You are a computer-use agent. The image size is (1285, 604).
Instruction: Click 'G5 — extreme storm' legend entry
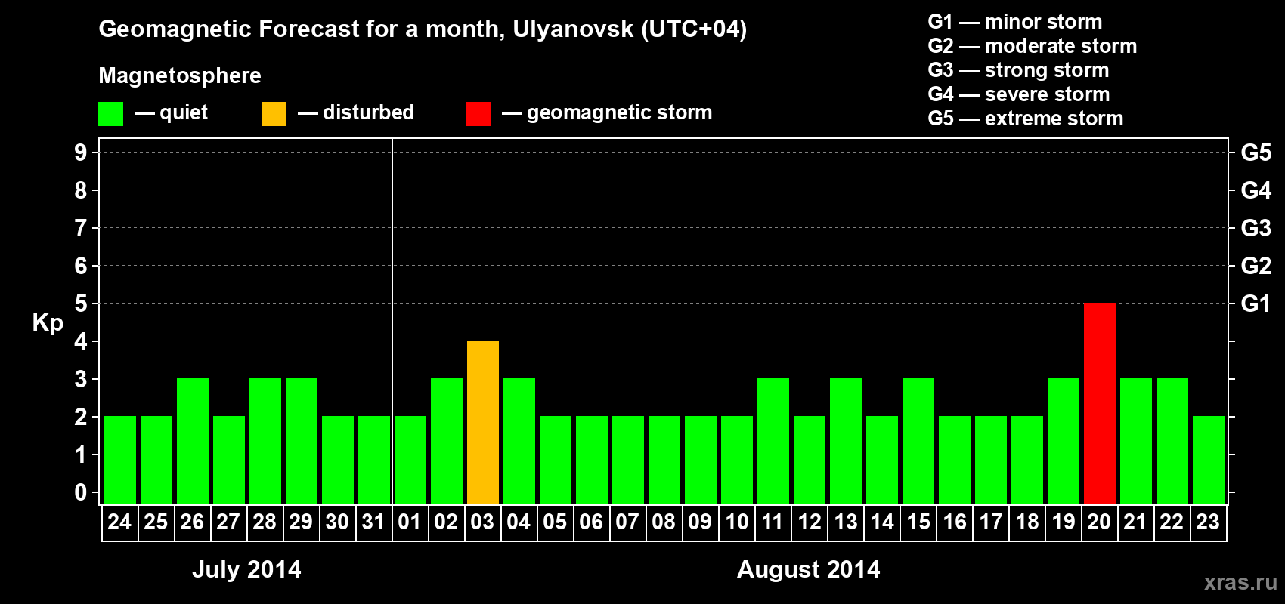point(1026,119)
